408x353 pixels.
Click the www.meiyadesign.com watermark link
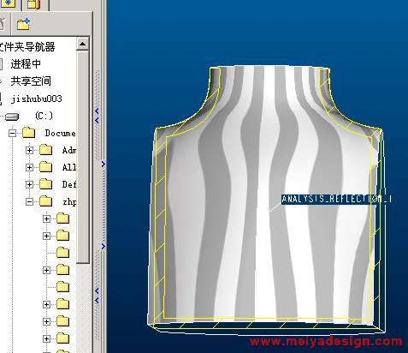pyautogui.click(x=327, y=342)
